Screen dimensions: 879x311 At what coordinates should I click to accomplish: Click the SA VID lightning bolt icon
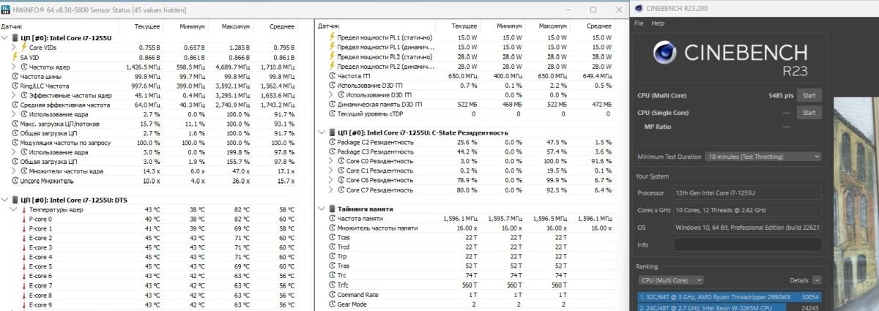pyautogui.click(x=15, y=57)
